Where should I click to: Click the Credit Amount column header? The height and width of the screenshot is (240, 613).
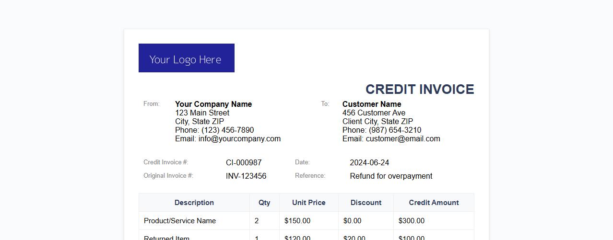(x=434, y=203)
